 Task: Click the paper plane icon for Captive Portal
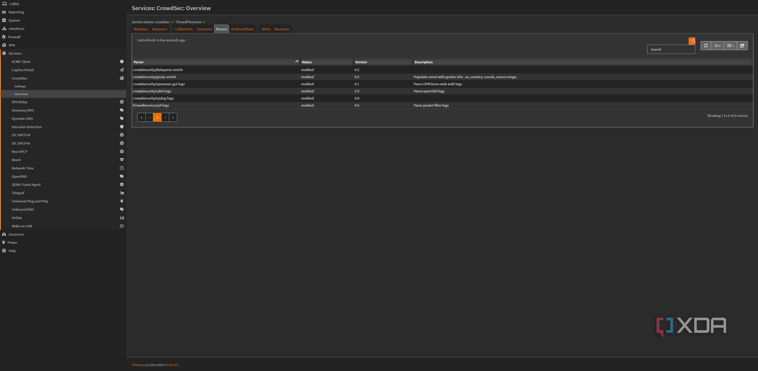122,70
